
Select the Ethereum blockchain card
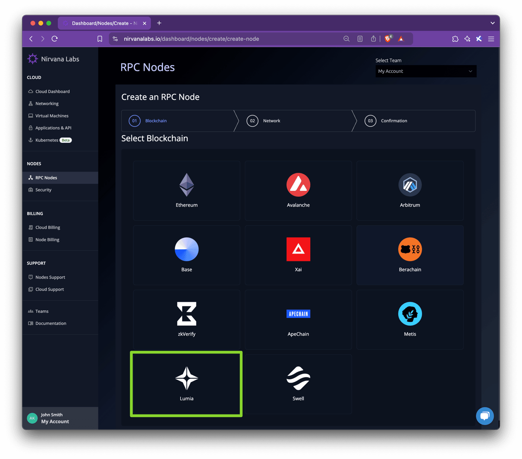tap(186, 191)
